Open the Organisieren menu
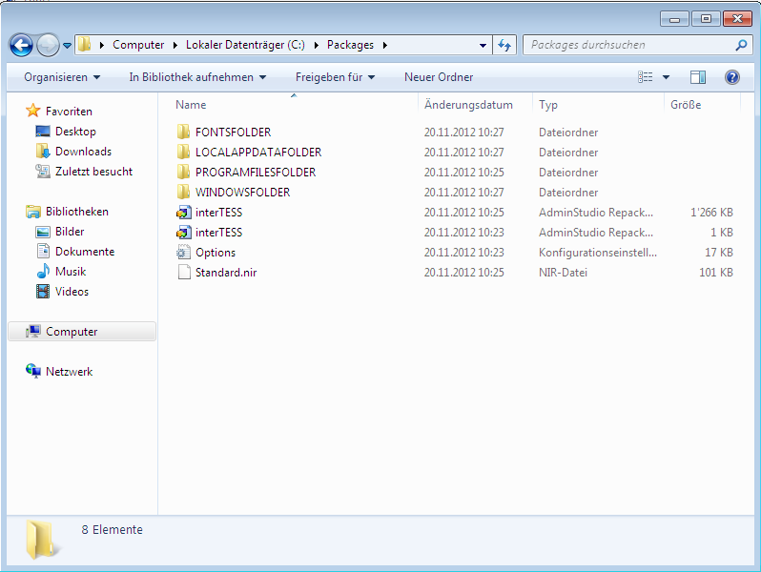761x572 pixels. coord(62,77)
